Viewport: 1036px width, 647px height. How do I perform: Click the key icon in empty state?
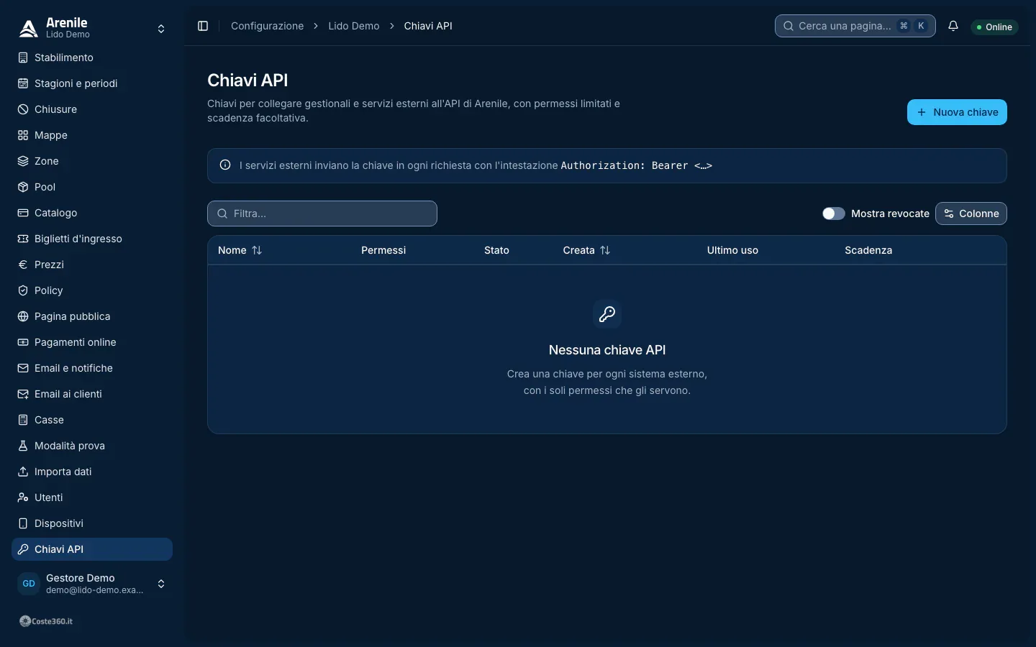click(x=607, y=314)
